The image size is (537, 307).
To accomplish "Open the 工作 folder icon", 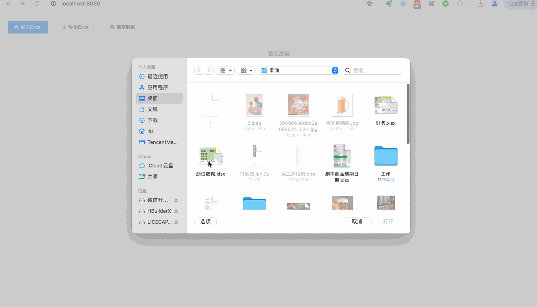I will (386, 156).
